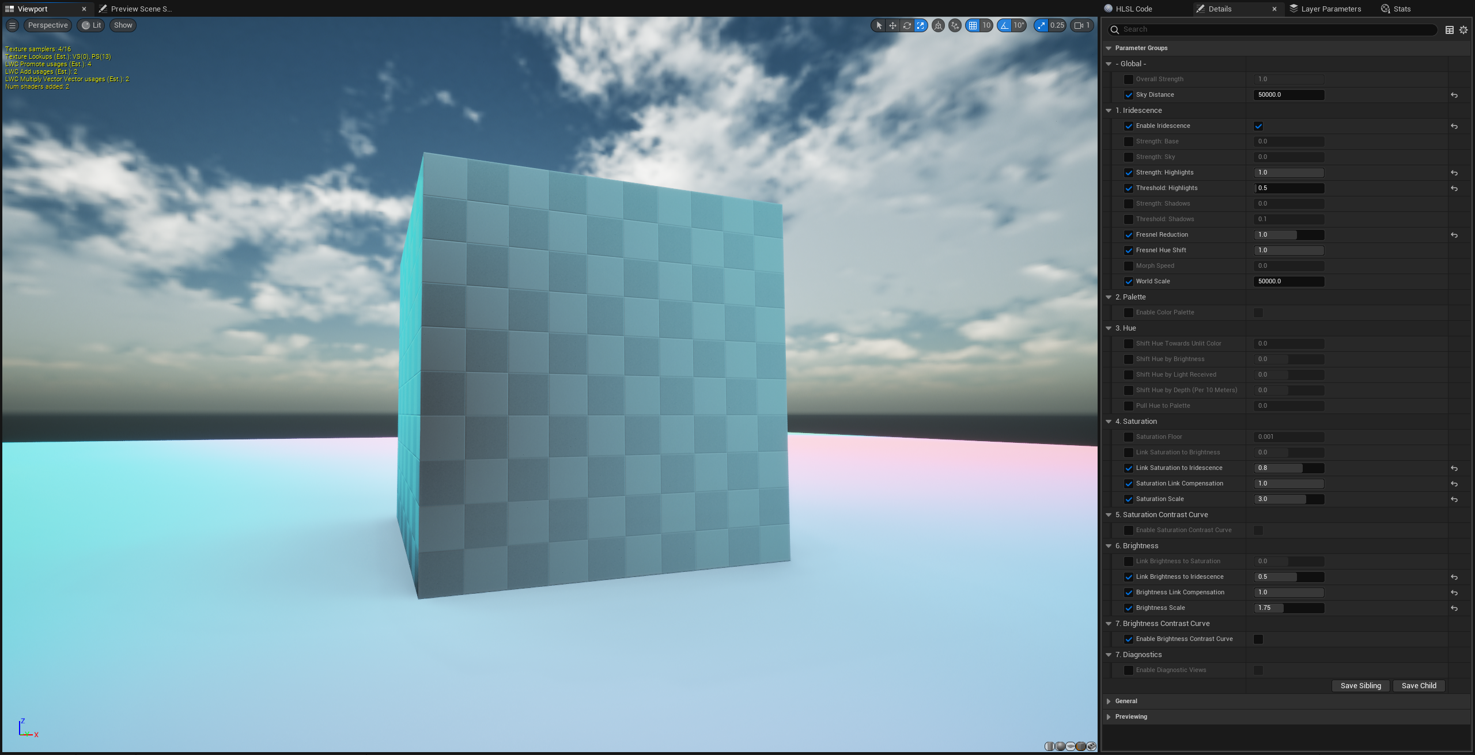Screen dimensions: 1475x755
Task: Expand the Previewing section
Action: [1109, 717]
